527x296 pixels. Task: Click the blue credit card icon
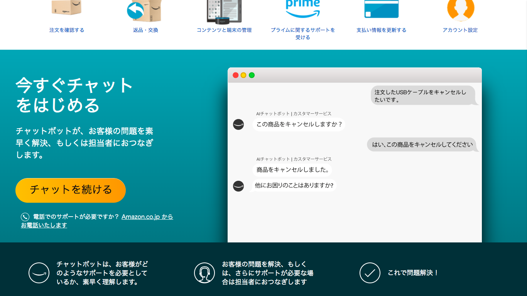(381, 9)
